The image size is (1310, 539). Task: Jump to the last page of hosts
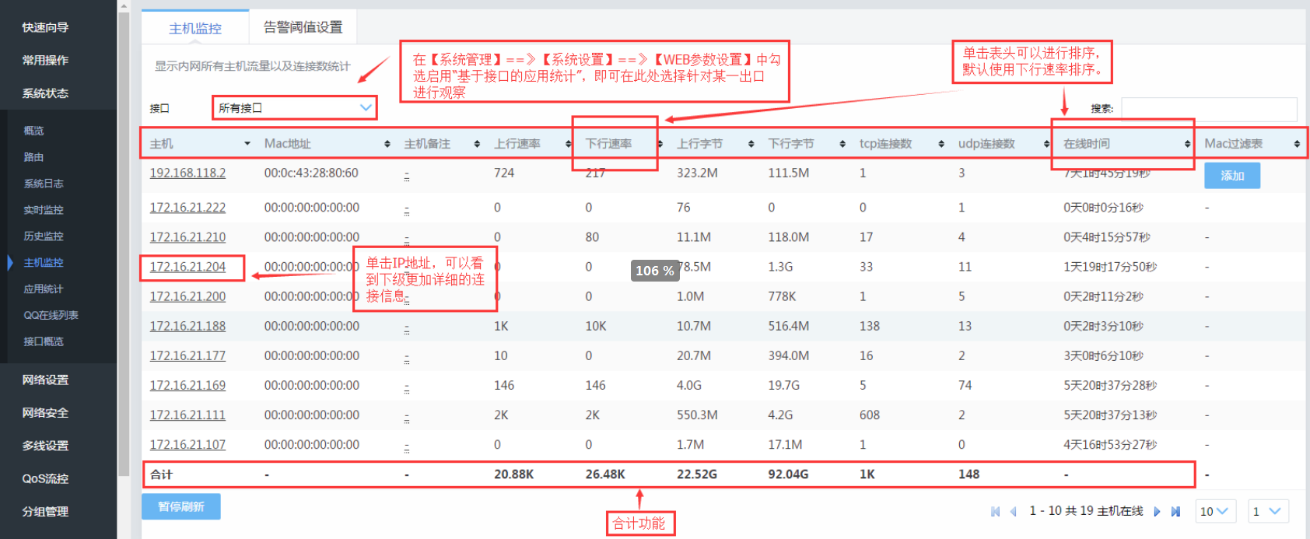1175,512
